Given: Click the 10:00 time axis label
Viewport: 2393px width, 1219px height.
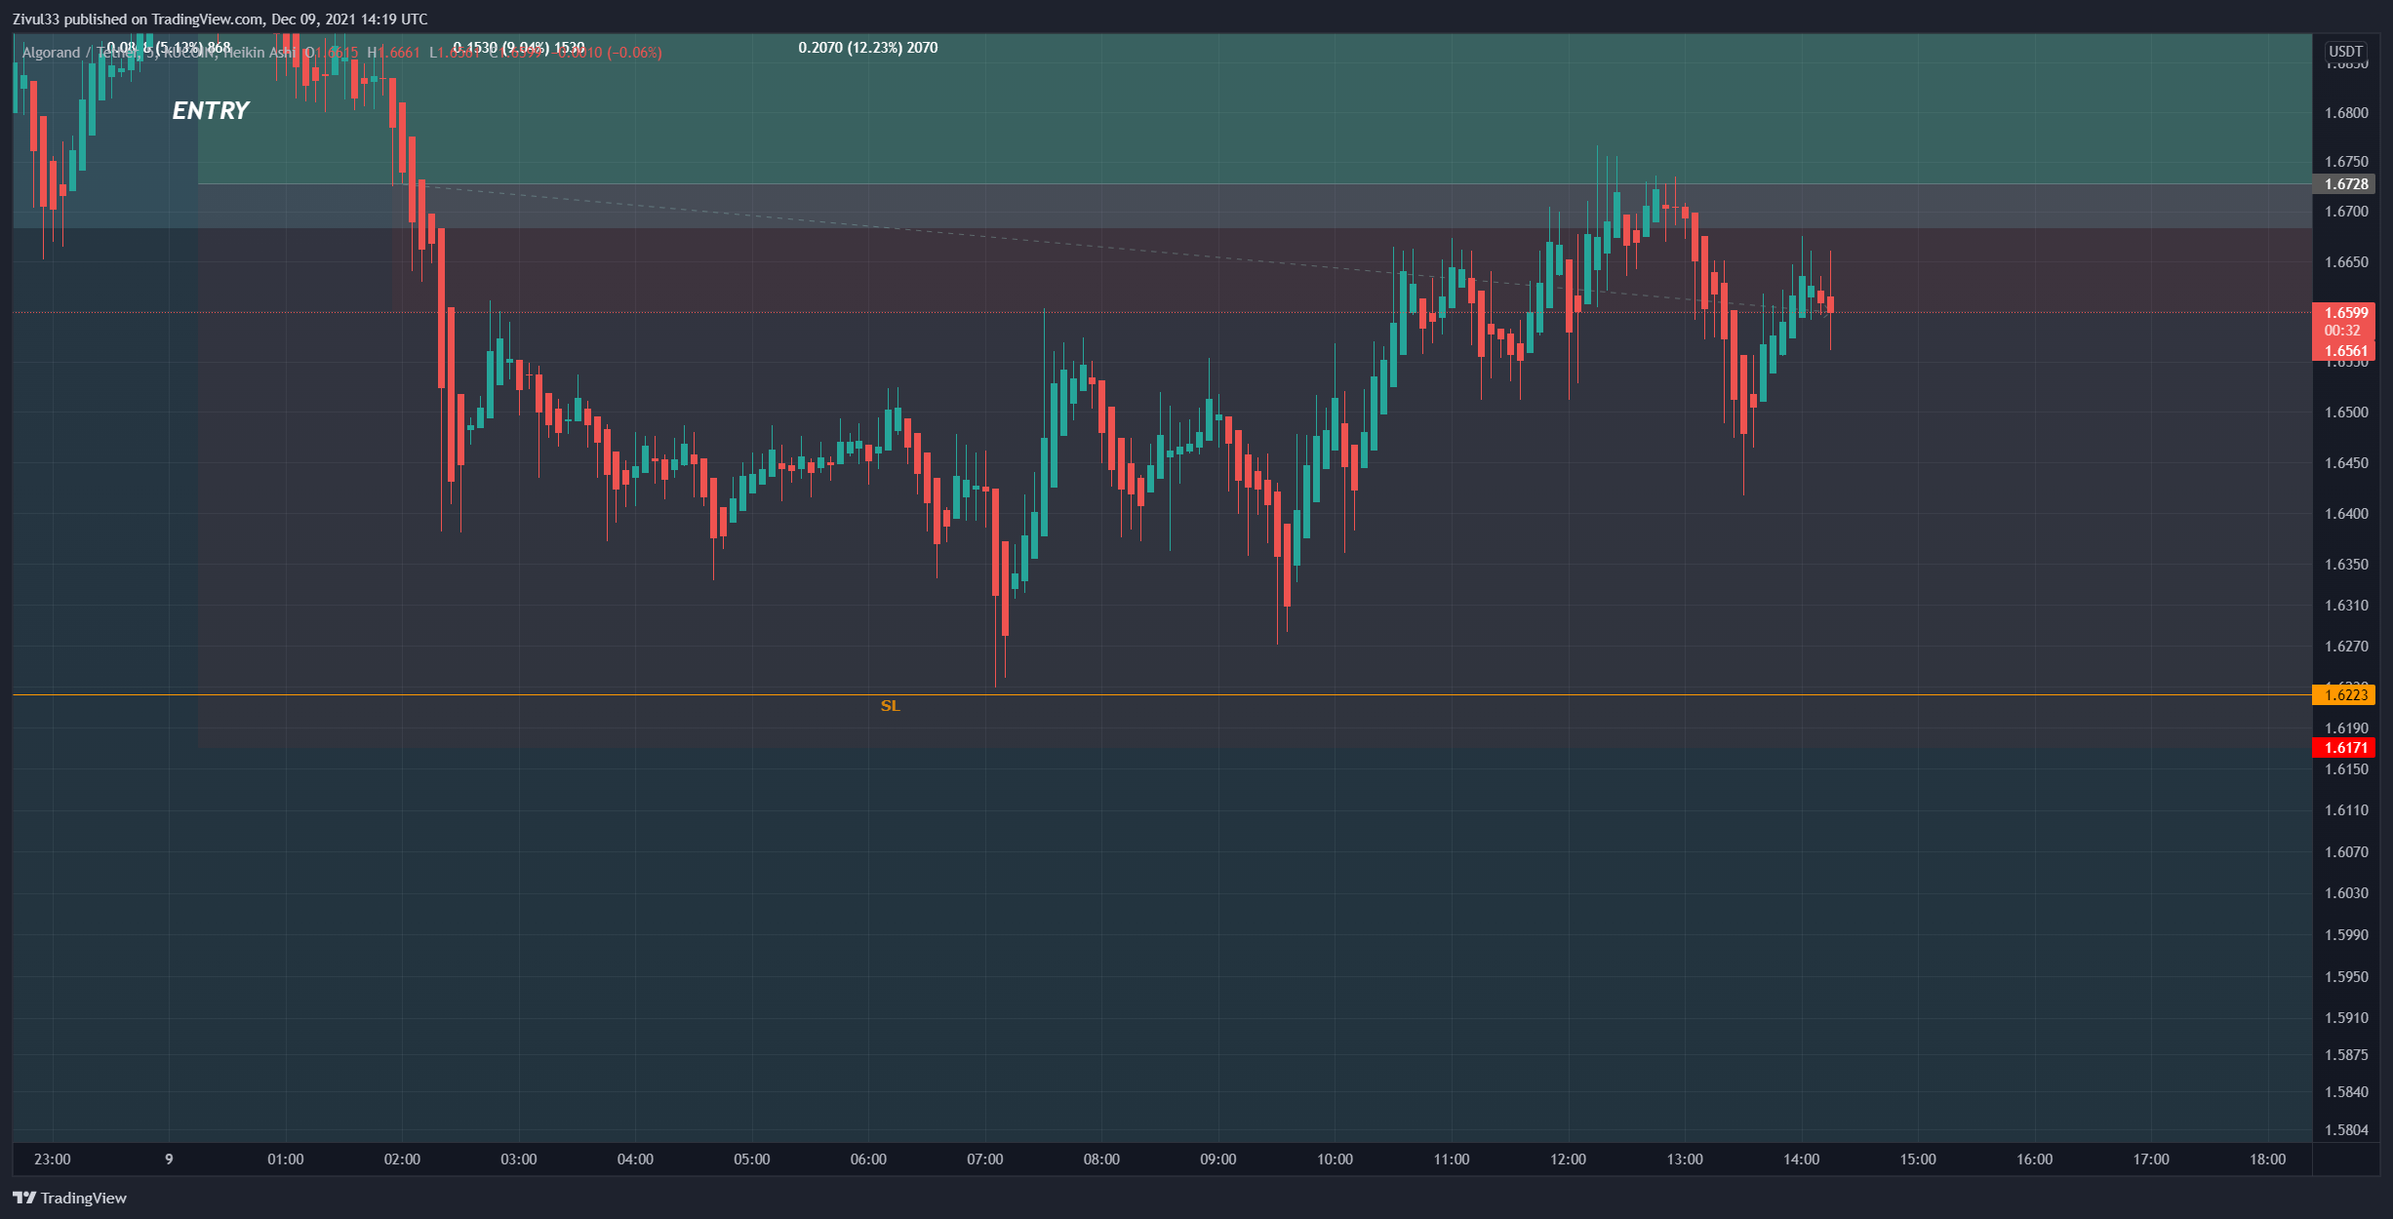Looking at the screenshot, I should coord(1335,1160).
